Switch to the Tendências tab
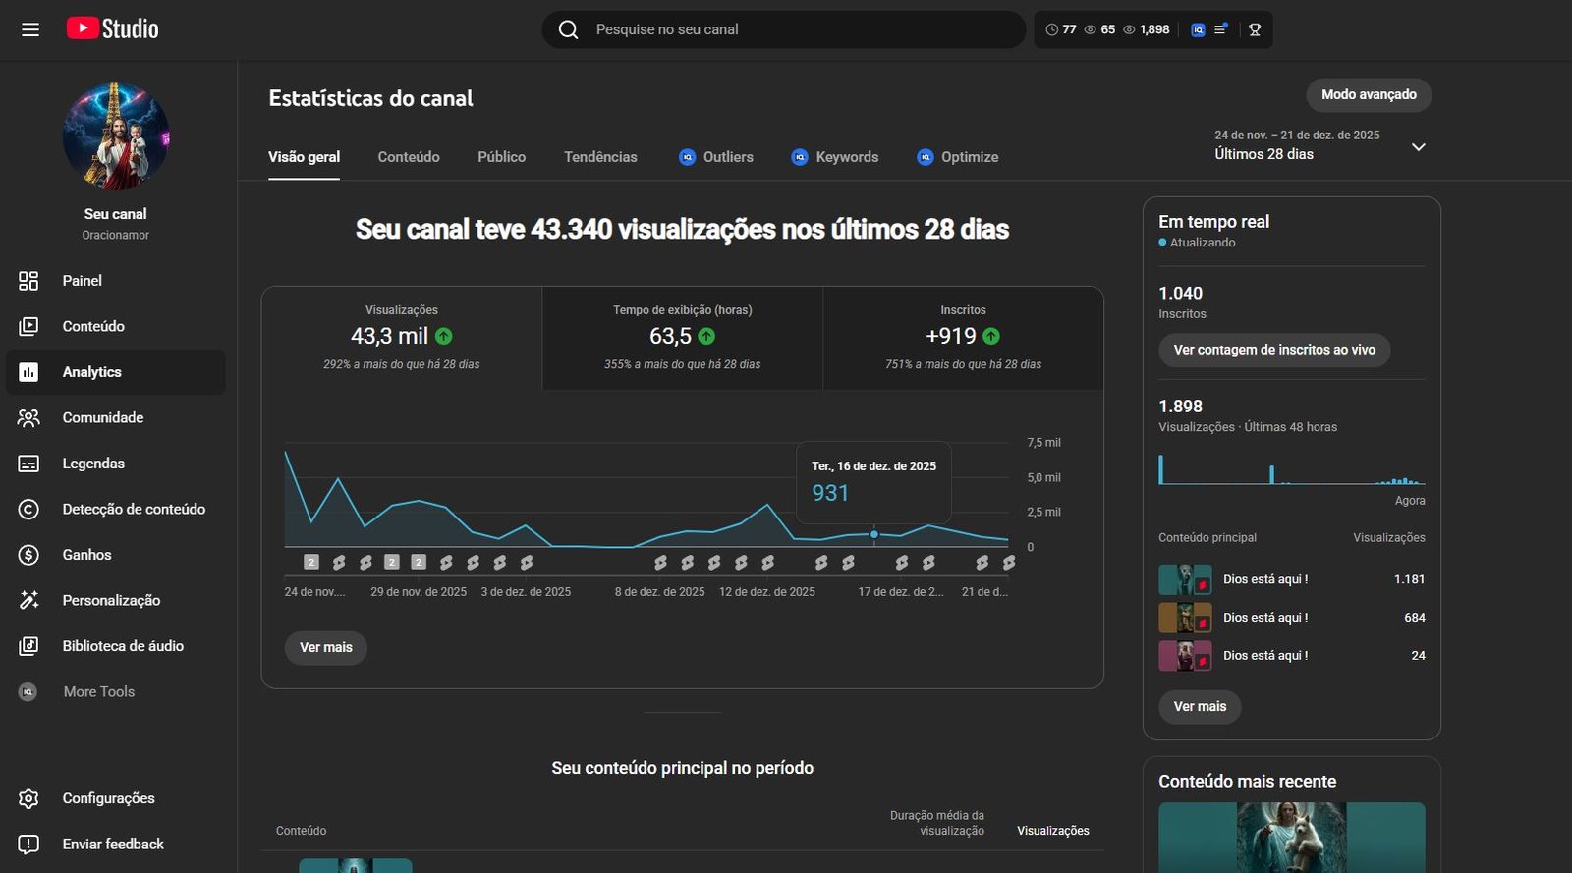Screen dimensions: 1572x873 tap(600, 157)
